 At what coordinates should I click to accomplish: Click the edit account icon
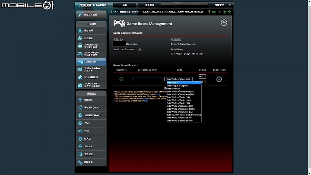point(121,39)
